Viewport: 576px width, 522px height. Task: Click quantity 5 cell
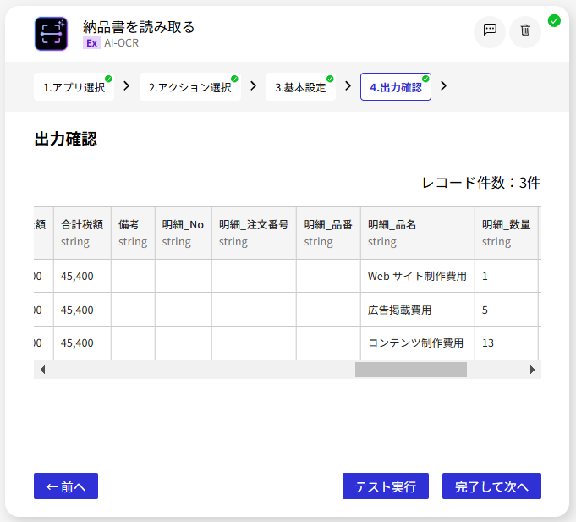(x=507, y=310)
